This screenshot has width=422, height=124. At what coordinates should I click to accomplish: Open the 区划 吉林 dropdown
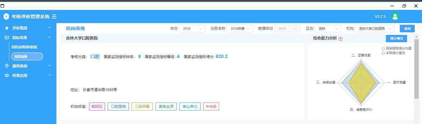[328, 29]
